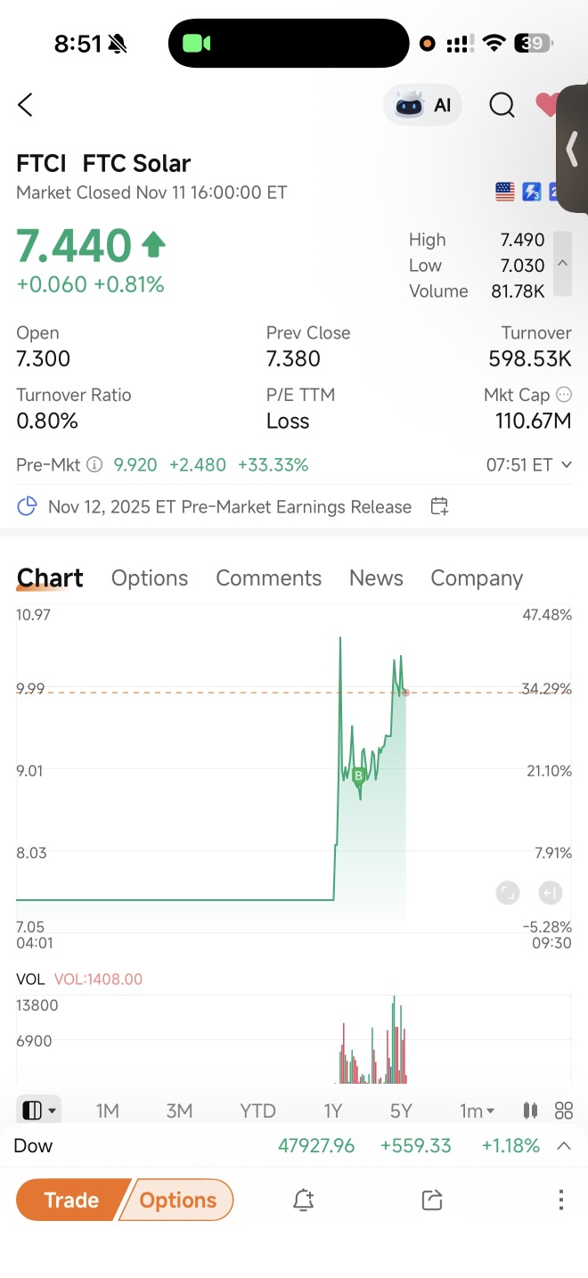The image size is (588, 1278).
Task: Open the price alert bell icon
Action: coord(304,1200)
